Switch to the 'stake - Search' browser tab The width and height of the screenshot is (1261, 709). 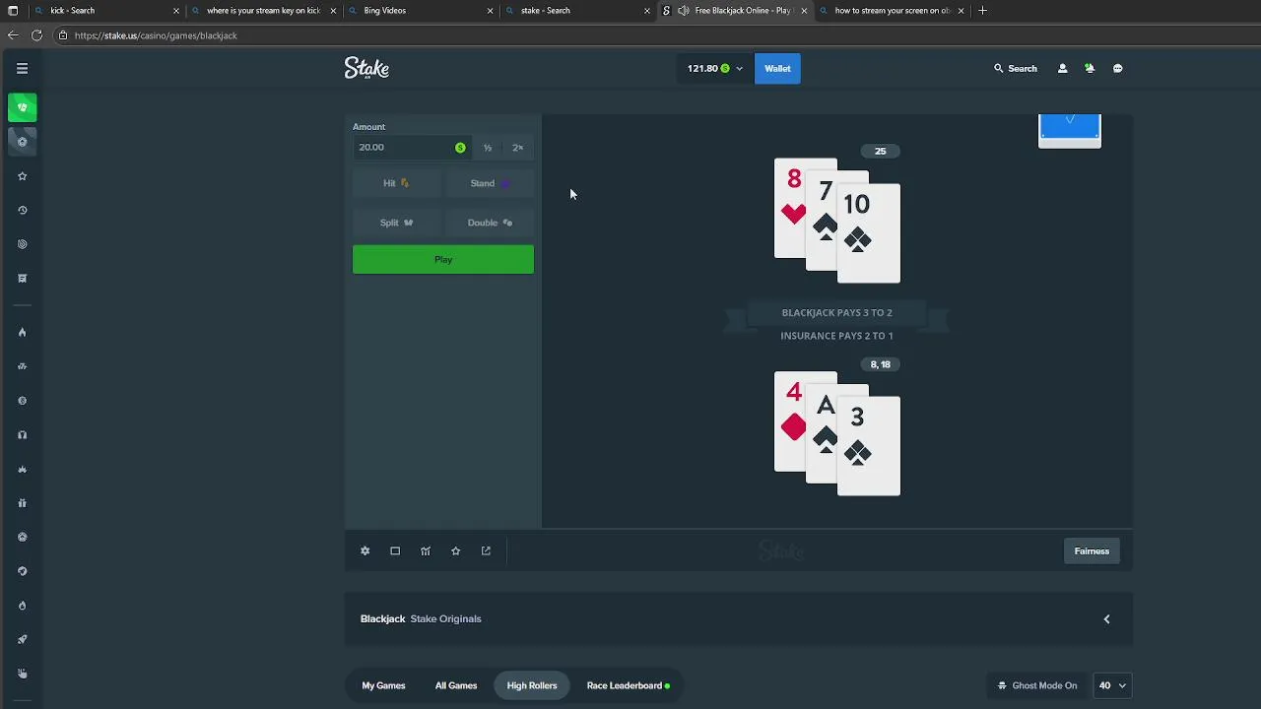578,11
